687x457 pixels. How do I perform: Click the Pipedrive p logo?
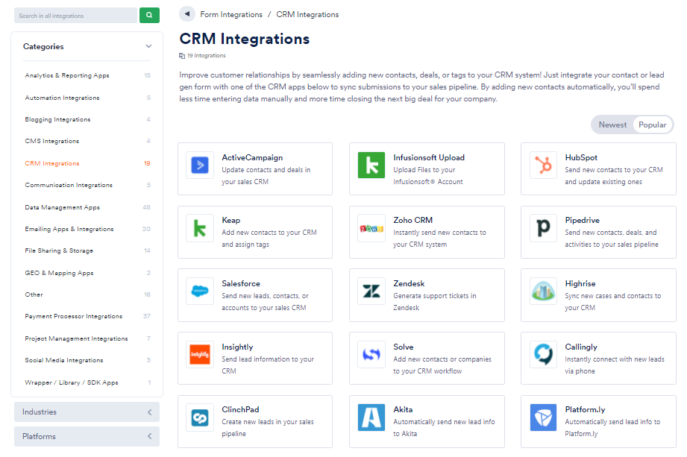coord(543,228)
